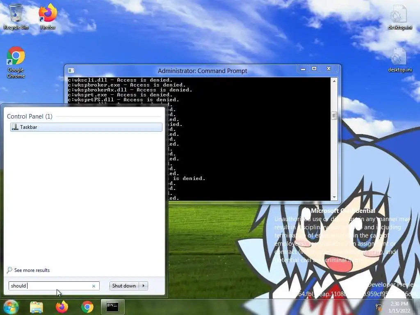Screen dimensions: 420x315
Task: Click the Start orb on the taskbar
Action: [11, 307]
